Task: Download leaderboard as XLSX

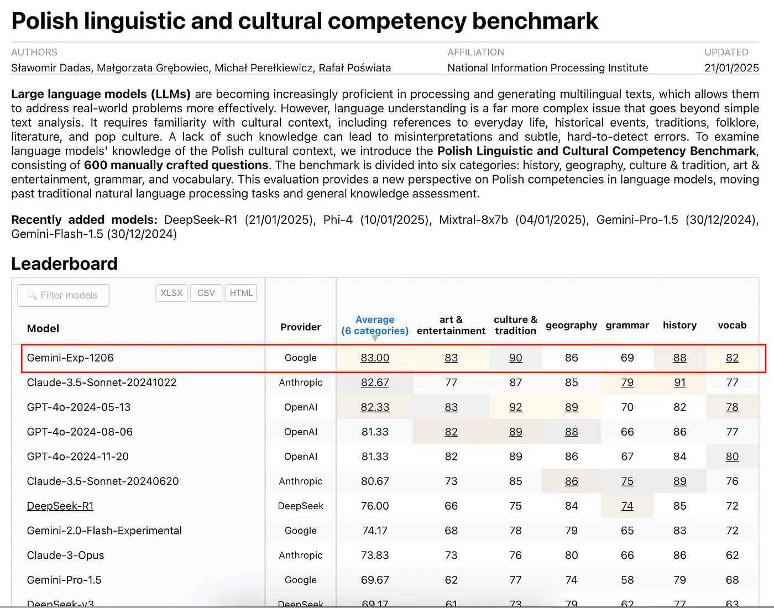Action: click(x=171, y=293)
